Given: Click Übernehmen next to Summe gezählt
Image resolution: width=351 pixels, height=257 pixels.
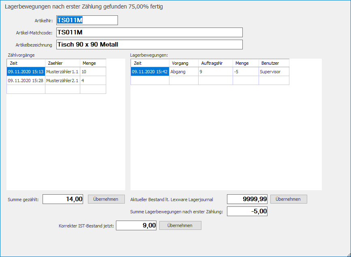Looking at the screenshot, I should 106,199.
